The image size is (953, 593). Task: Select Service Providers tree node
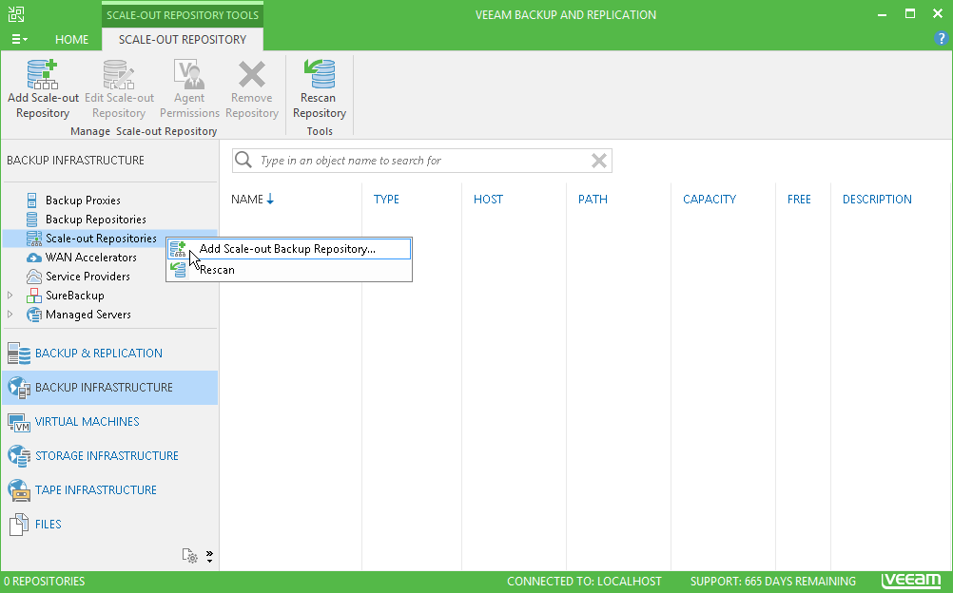tap(88, 277)
